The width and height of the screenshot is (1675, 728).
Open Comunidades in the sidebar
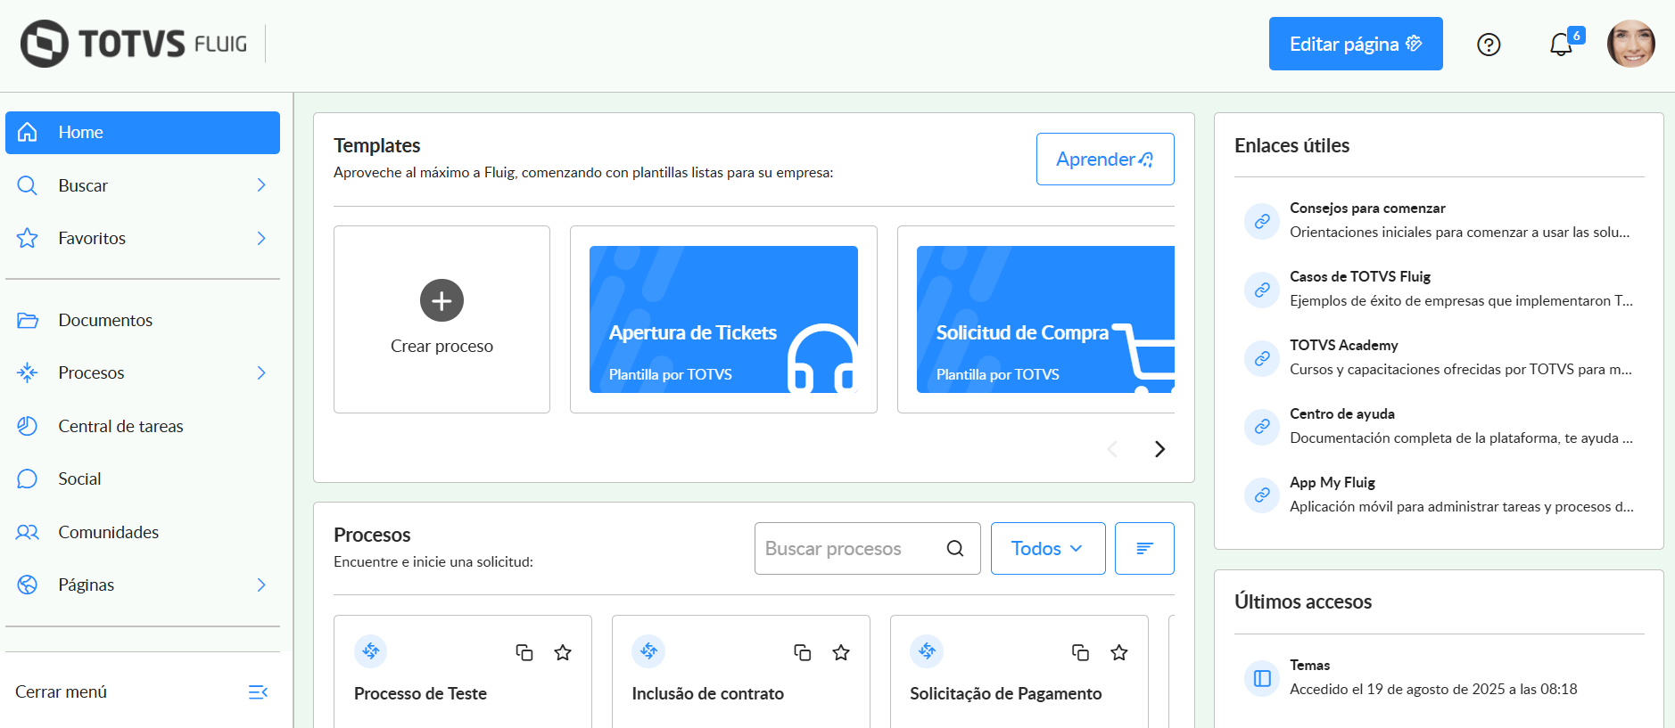point(143,532)
